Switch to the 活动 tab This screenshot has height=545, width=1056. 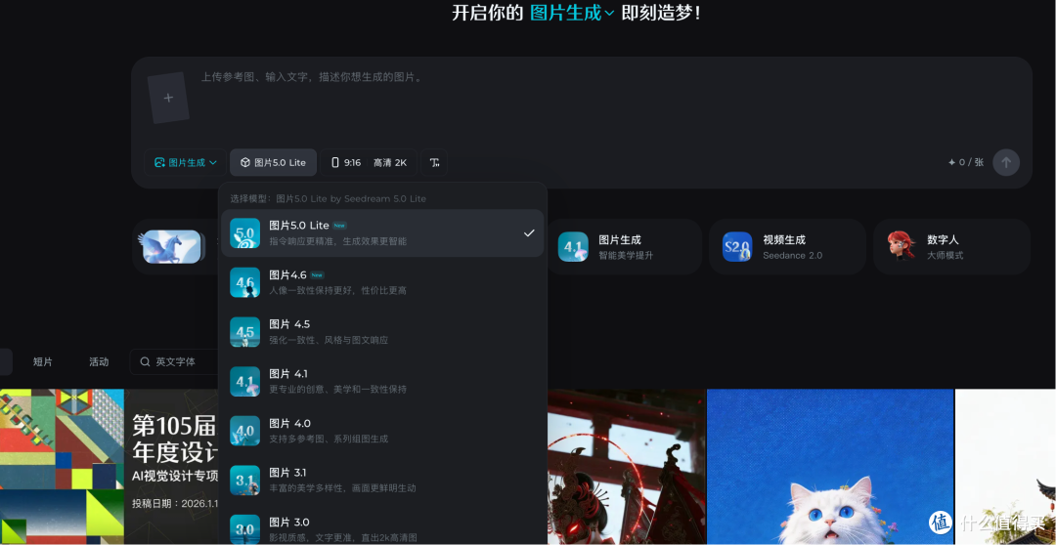99,362
